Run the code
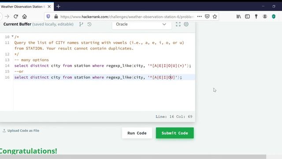Screen dimensions: 282x159 pos(137,133)
